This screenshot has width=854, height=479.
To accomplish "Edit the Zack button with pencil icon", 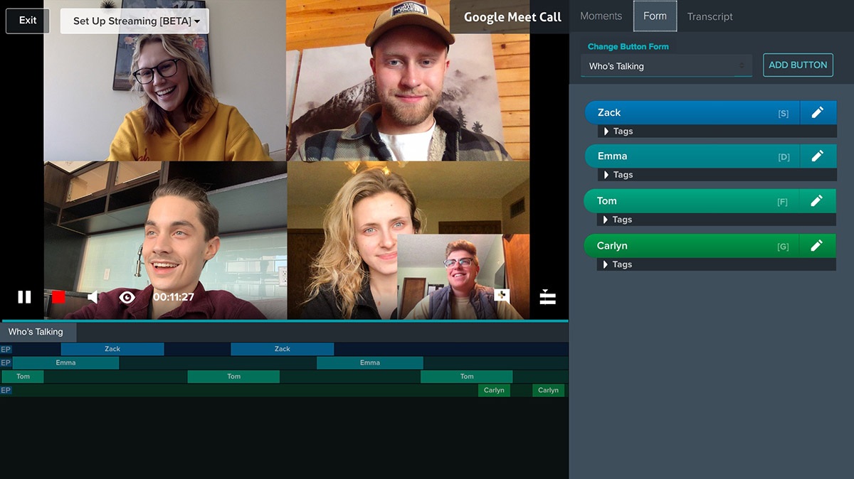I will pyautogui.click(x=818, y=112).
